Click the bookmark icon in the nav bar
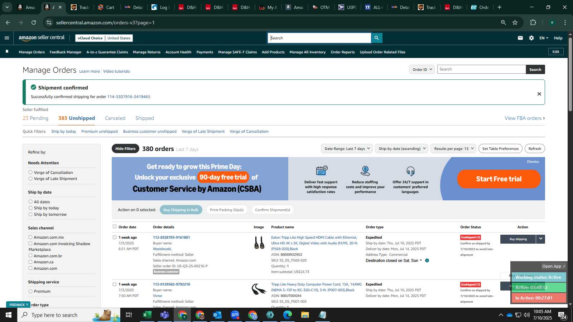The height and width of the screenshot is (322, 573). [7, 52]
